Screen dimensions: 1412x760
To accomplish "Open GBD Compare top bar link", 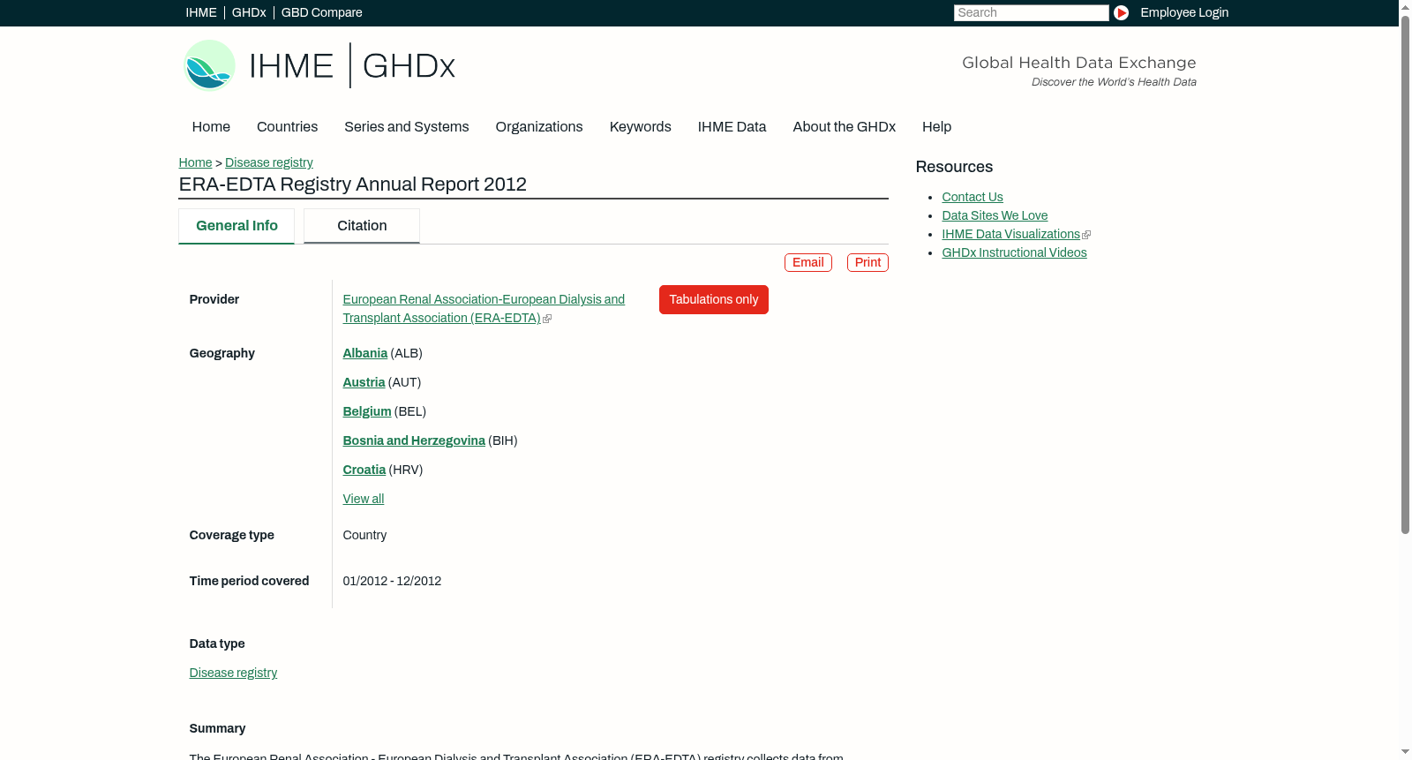I will point(322,12).
